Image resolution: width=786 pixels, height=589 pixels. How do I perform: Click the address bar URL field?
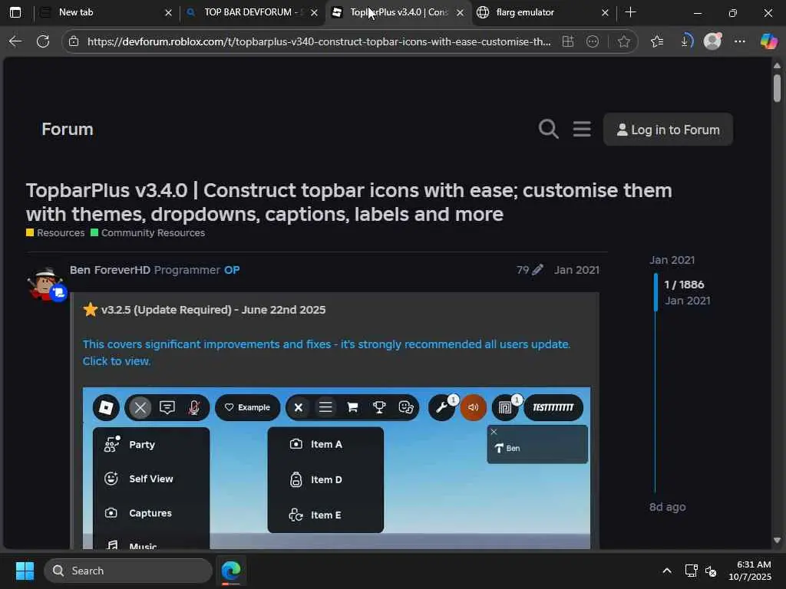(319, 41)
